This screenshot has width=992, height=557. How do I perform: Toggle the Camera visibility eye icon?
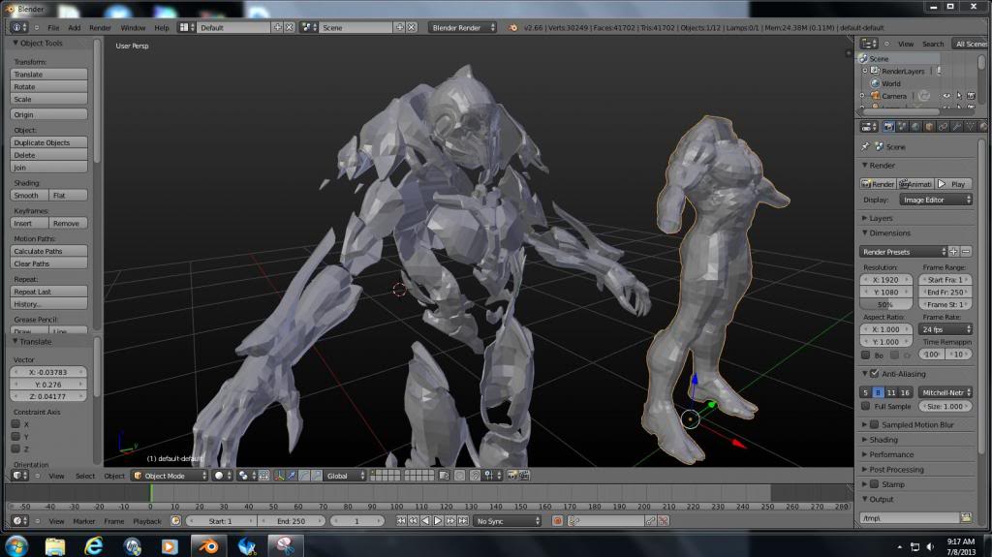pos(947,96)
